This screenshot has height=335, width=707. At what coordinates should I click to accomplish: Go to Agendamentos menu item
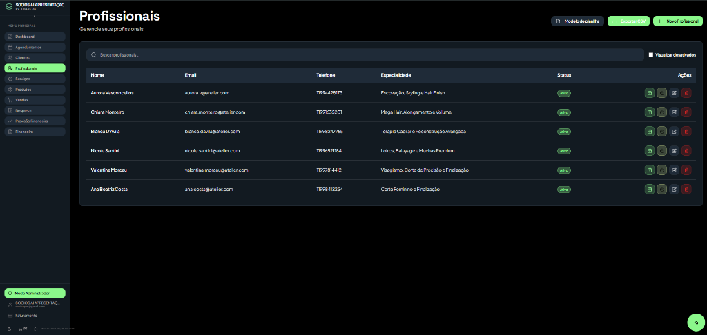[35, 48]
